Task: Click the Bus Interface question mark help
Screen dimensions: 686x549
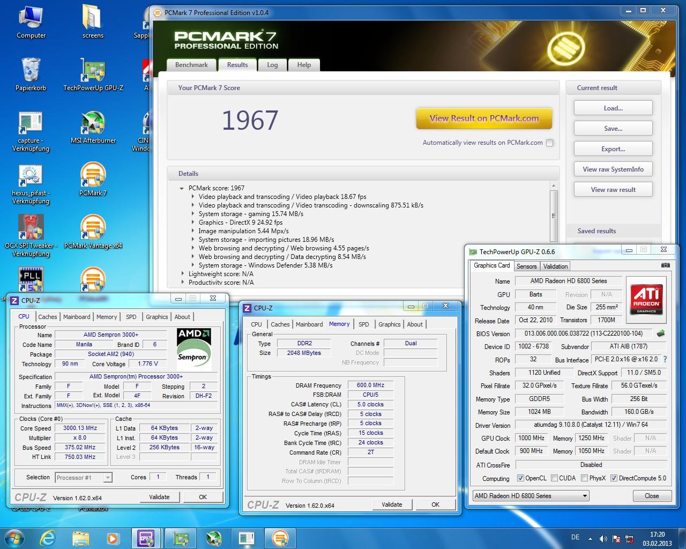Action: click(665, 359)
